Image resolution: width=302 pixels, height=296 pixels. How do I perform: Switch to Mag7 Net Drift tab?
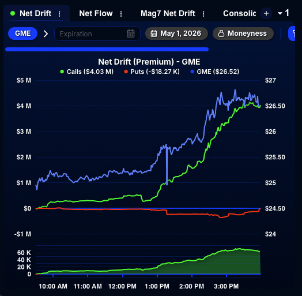click(x=168, y=13)
